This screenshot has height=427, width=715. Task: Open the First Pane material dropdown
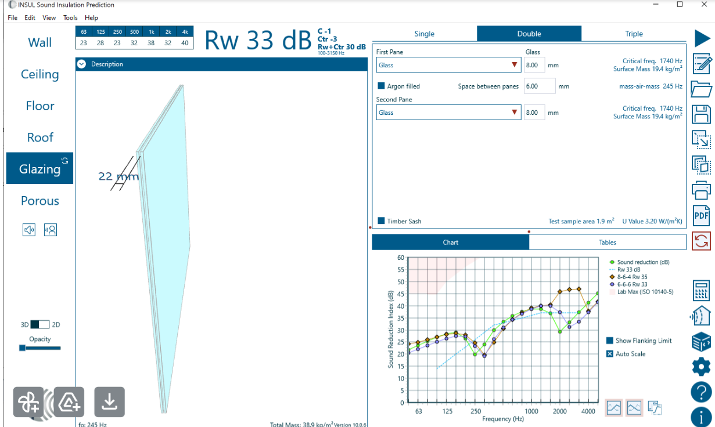[448, 65]
